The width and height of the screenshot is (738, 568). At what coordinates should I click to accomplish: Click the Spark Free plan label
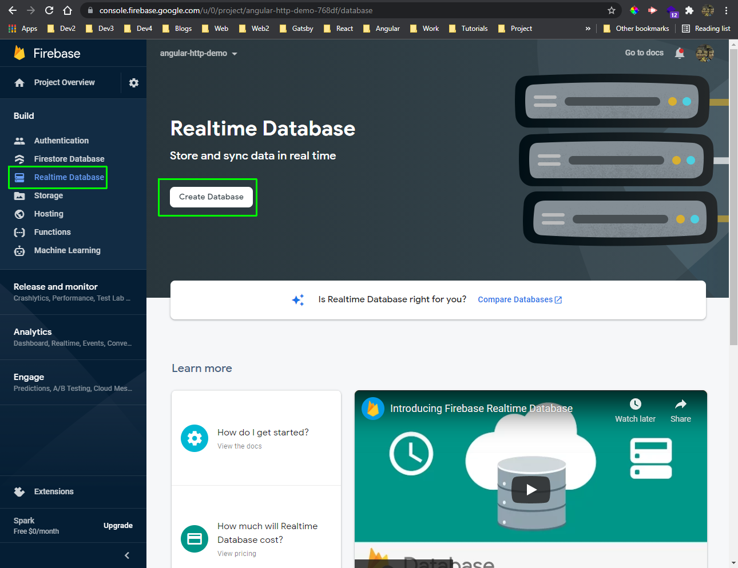tap(36, 526)
